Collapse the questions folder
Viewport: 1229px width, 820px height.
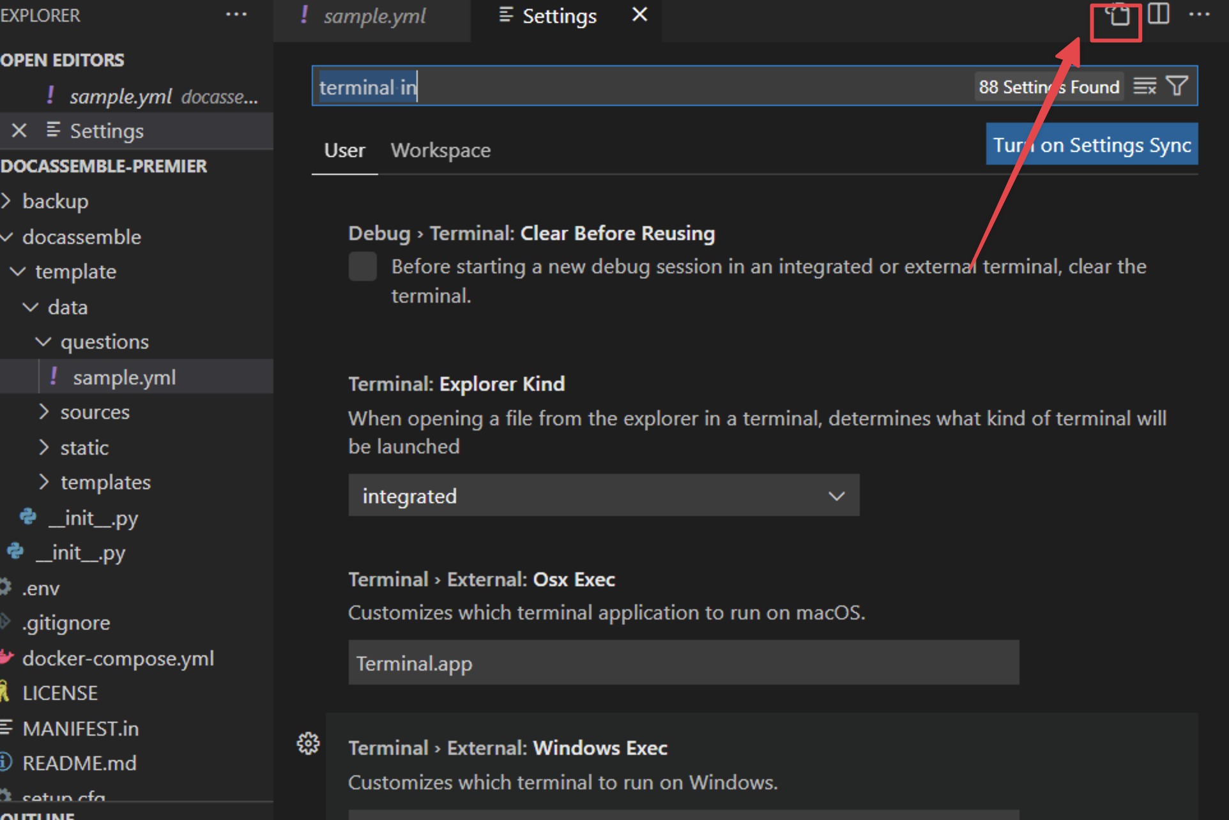(43, 342)
